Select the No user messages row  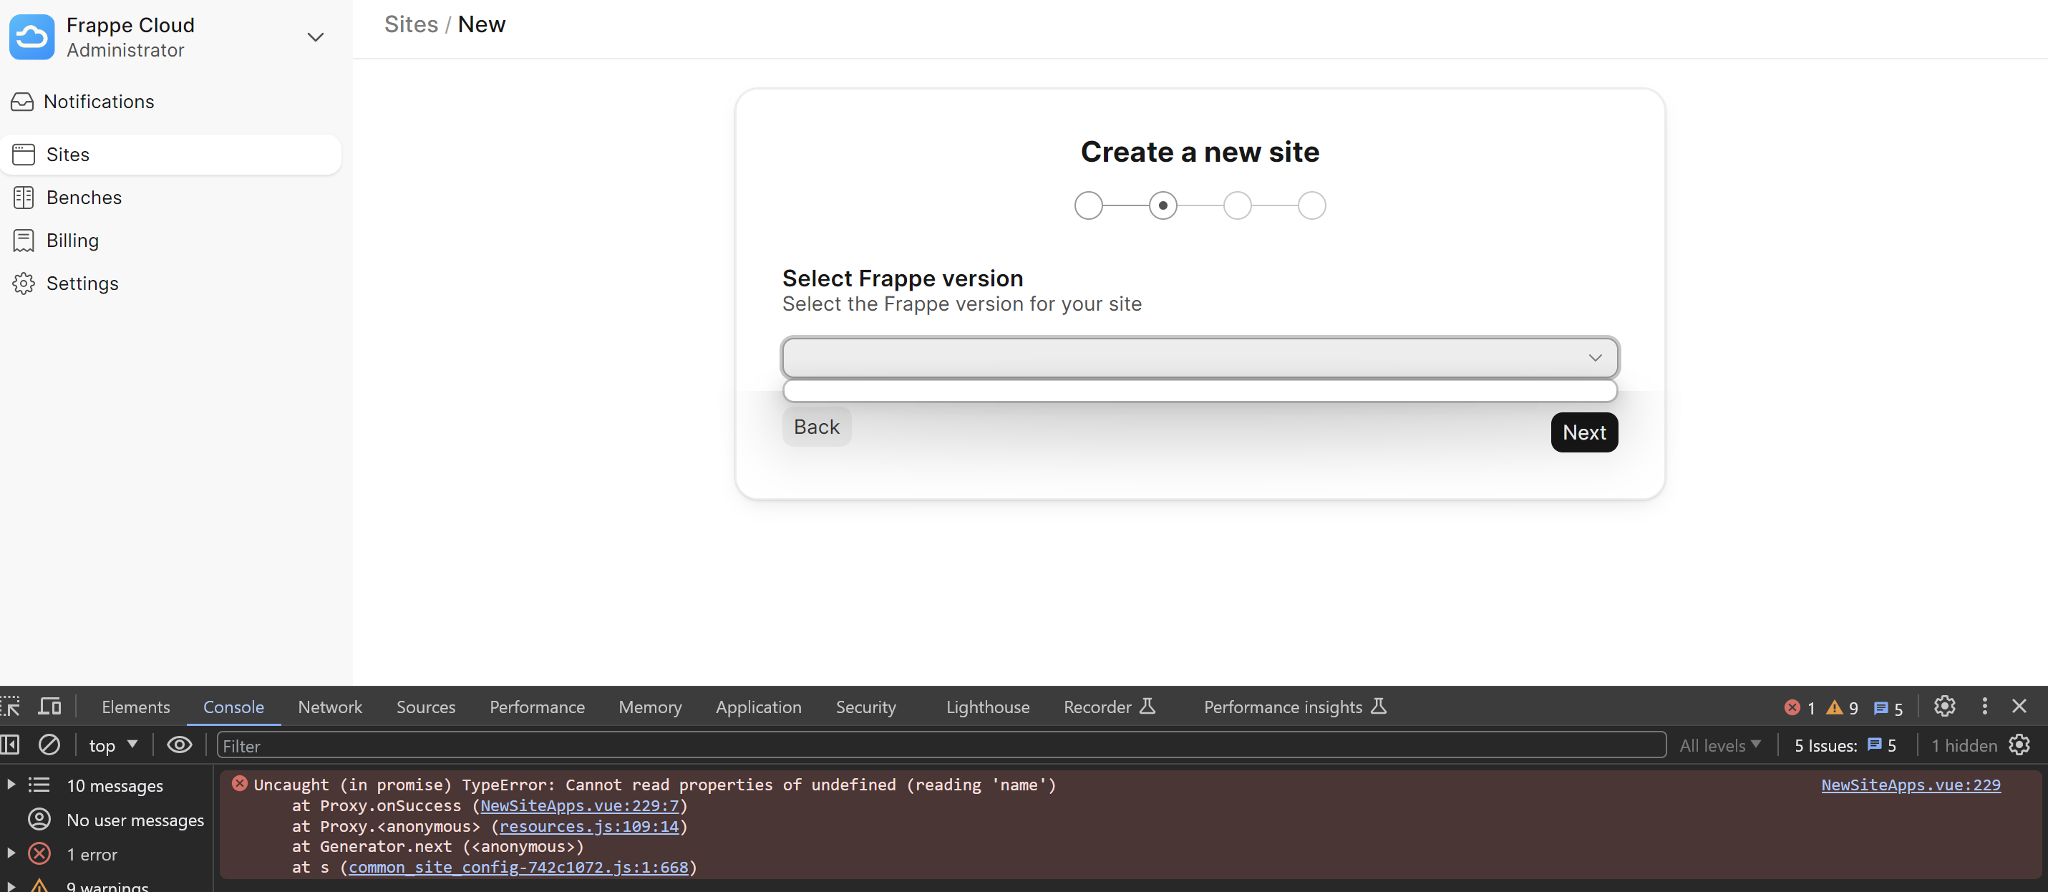click(x=107, y=820)
